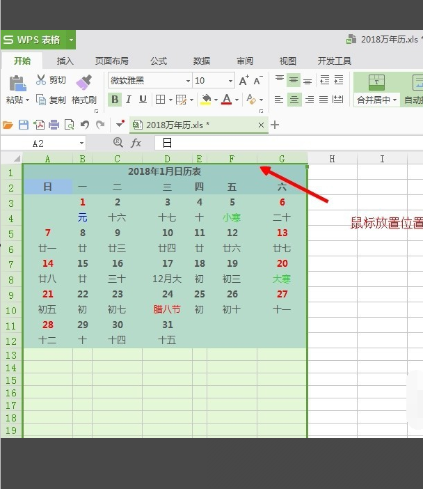Toggle Bold formatting
The width and height of the screenshot is (423, 489).
(115, 100)
